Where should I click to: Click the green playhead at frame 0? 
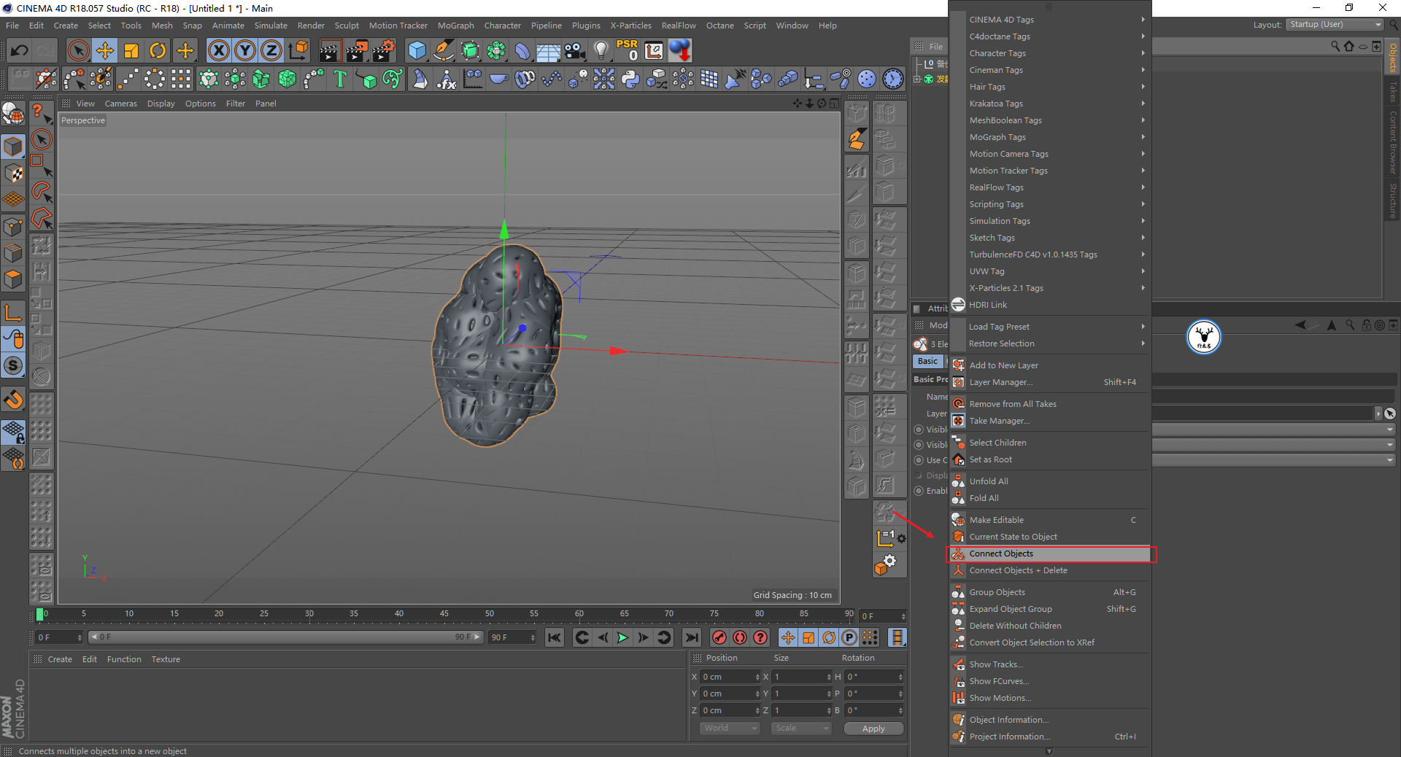[x=39, y=615]
